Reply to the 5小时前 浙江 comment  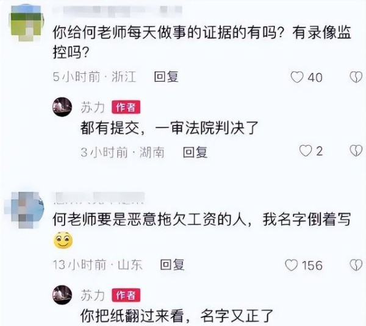(166, 77)
